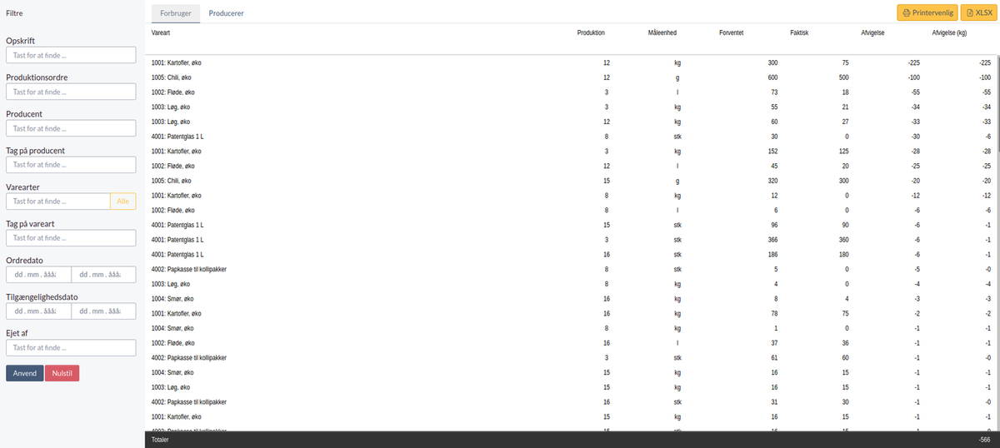Click the Printervenlig printer button

927,12
